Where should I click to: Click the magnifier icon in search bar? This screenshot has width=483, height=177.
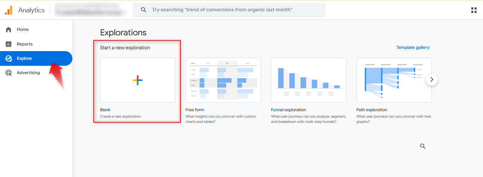(144, 10)
